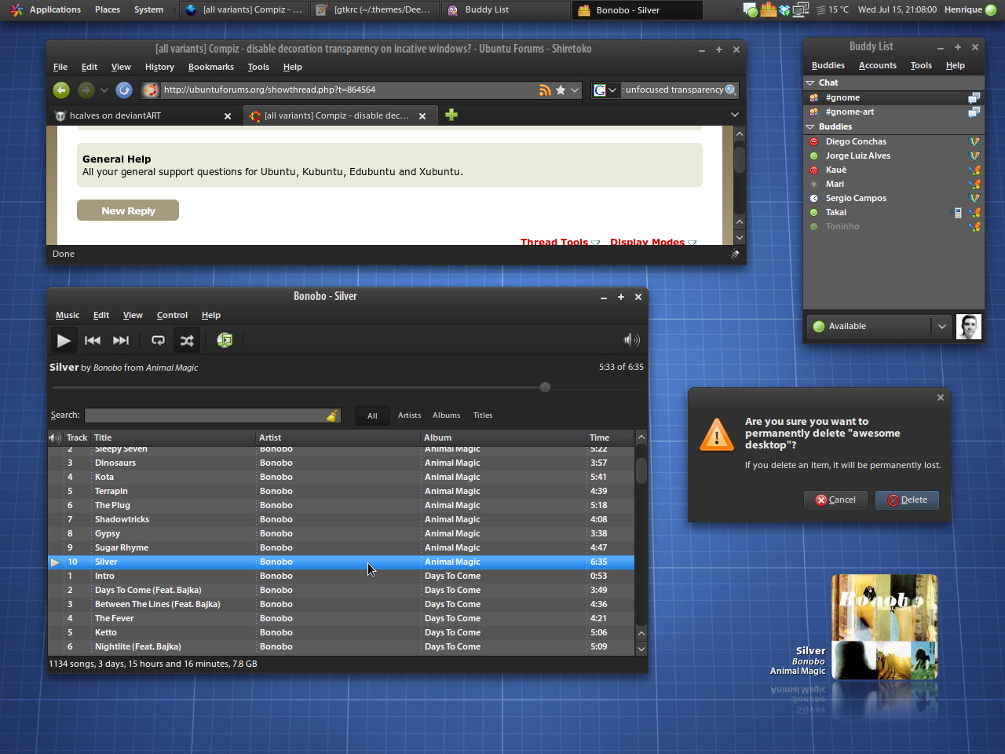The height and width of the screenshot is (754, 1005).
Task: Toggle the Rhythmbox browse view icon
Action: point(225,340)
